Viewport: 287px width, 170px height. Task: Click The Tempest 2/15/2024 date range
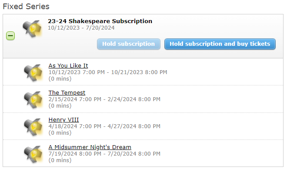pos(104,99)
